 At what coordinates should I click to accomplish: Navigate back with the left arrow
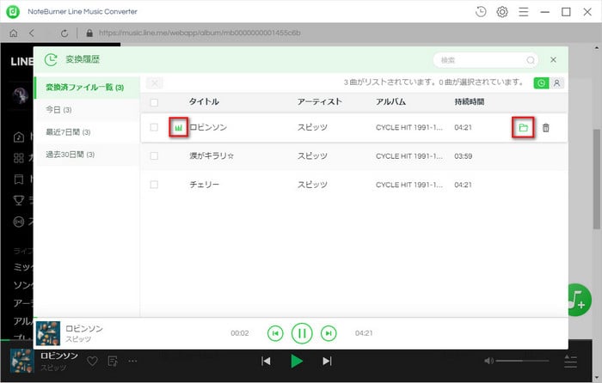[x=32, y=33]
